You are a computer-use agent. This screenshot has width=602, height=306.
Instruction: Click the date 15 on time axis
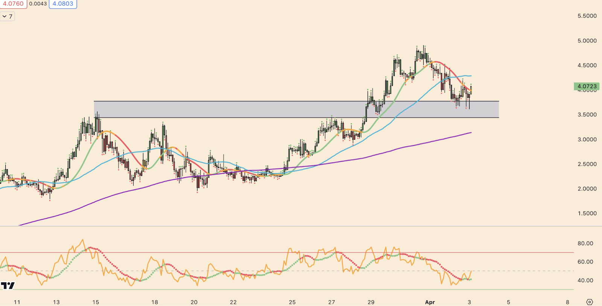point(96,302)
